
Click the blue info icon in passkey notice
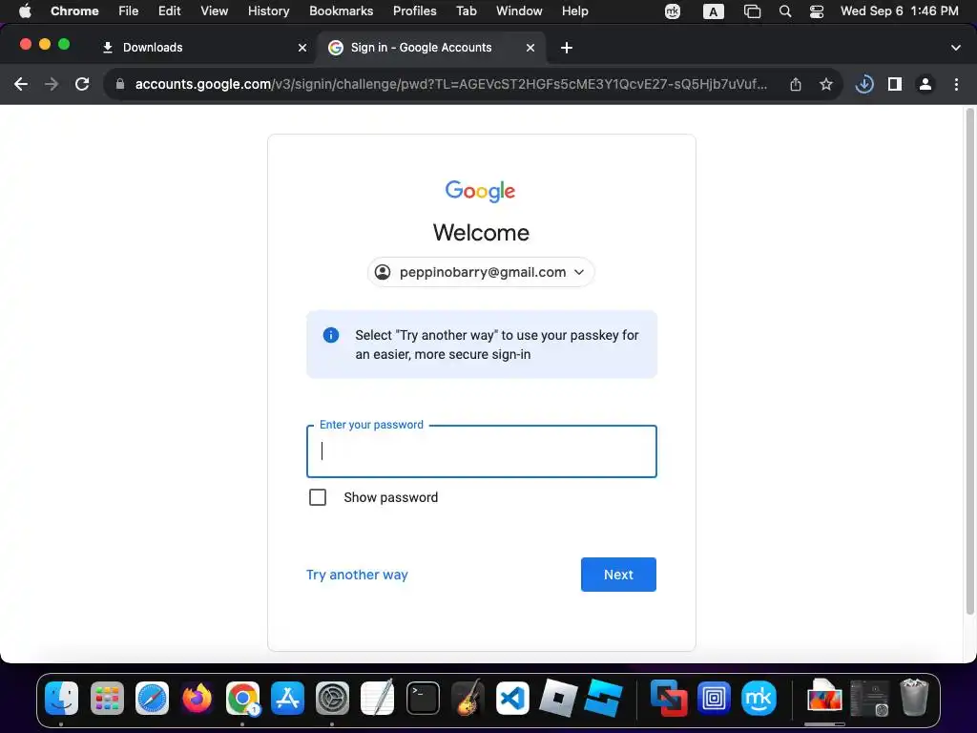click(x=331, y=335)
